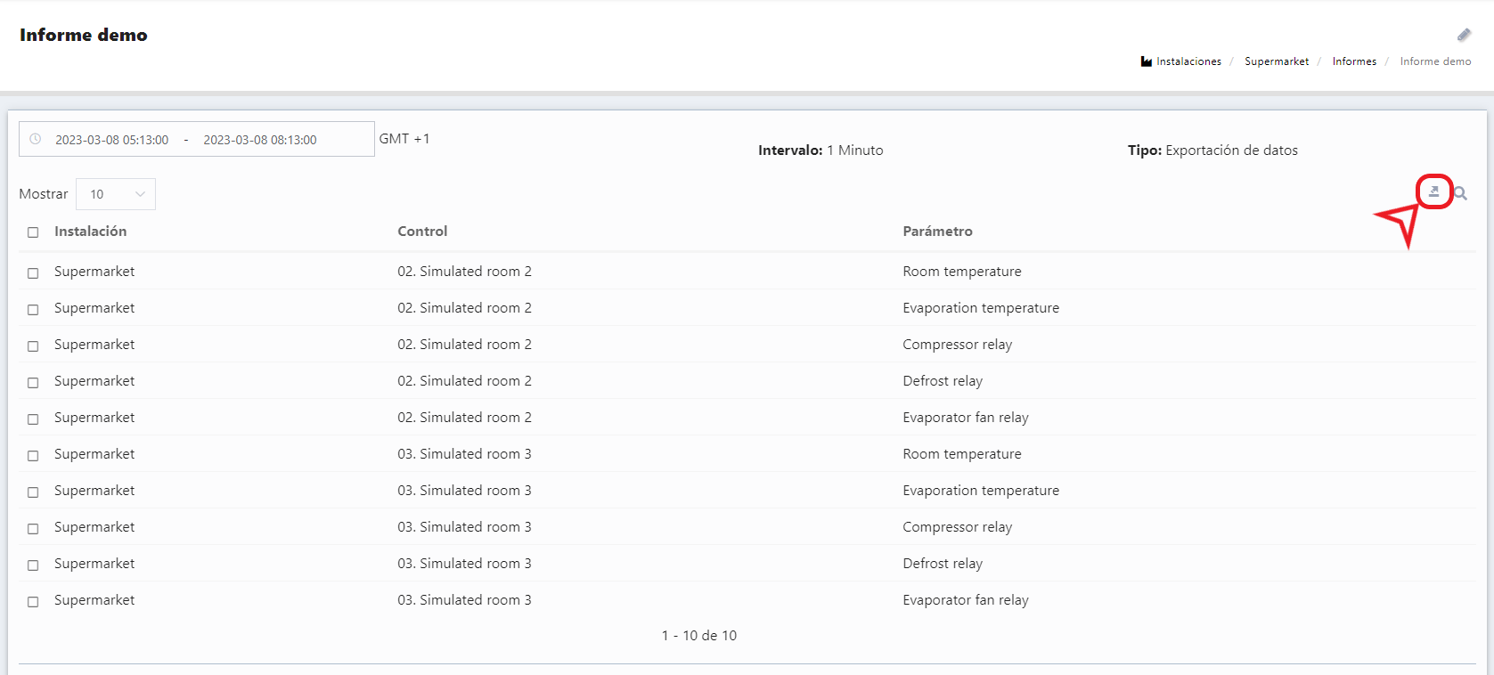Open the Supermarket breadcrumb link

click(1276, 61)
